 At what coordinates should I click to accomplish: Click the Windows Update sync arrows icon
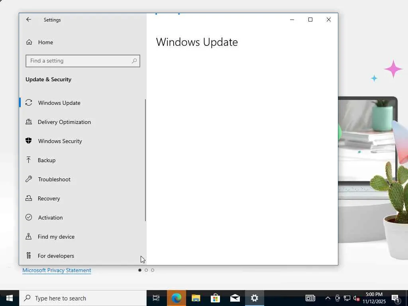pyautogui.click(x=29, y=102)
